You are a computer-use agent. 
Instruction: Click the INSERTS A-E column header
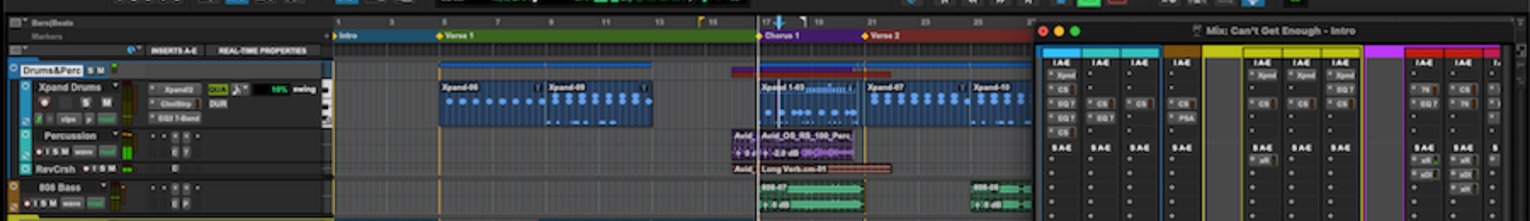pyautogui.click(x=174, y=51)
